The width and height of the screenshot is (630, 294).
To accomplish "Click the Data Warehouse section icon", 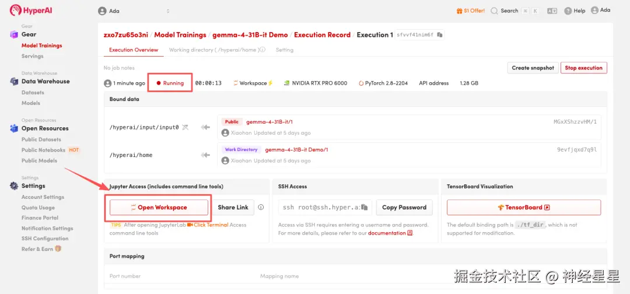I will click(14, 82).
